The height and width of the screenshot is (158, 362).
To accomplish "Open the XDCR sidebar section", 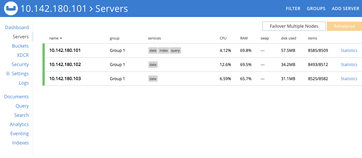I will (x=23, y=55).
